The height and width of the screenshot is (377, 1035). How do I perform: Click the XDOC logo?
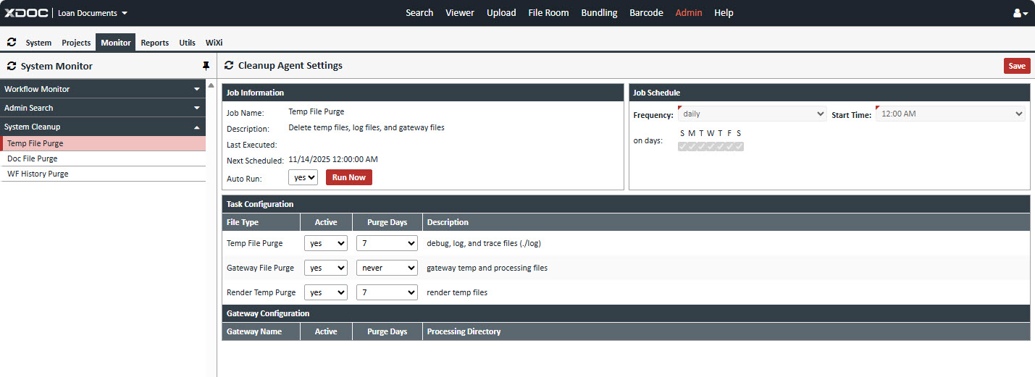pos(25,13)
